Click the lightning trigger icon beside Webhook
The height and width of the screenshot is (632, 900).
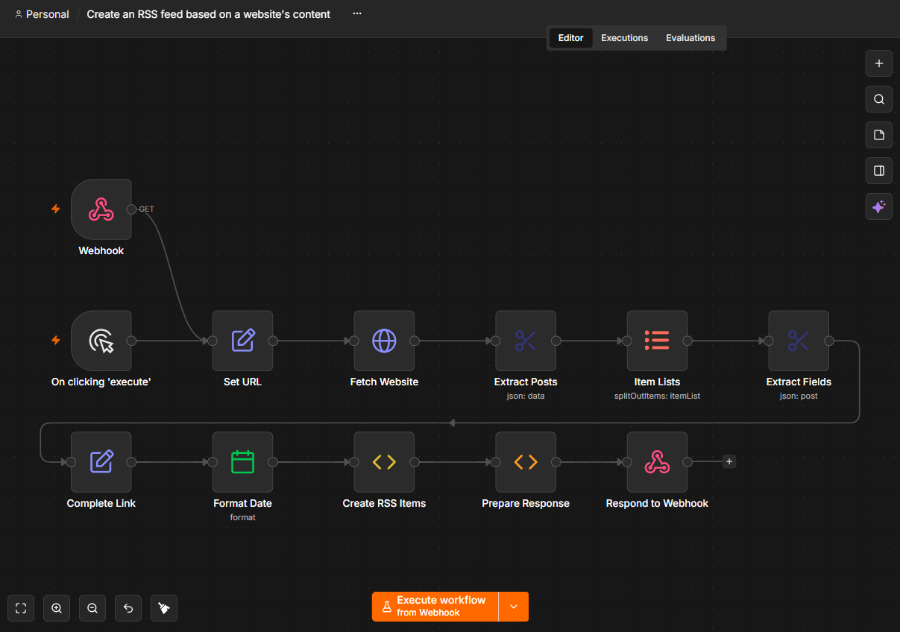[x=55, y=209]
